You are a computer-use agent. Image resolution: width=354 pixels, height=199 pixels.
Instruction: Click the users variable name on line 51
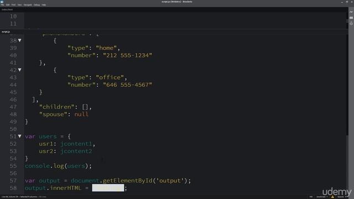(48, 137)
